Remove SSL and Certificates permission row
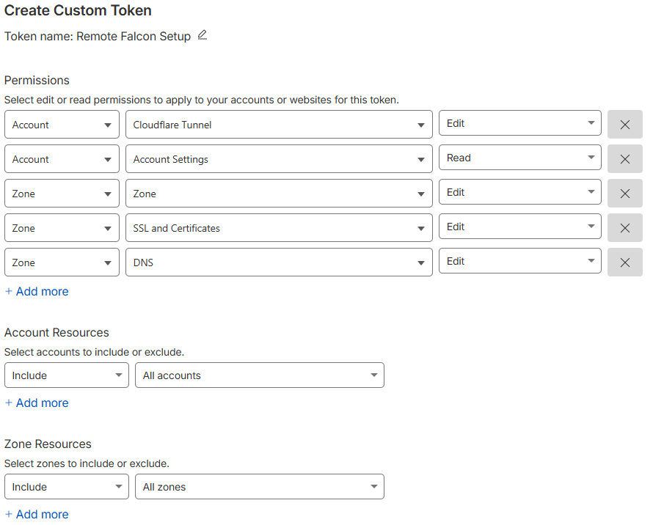 click(624, 228)
